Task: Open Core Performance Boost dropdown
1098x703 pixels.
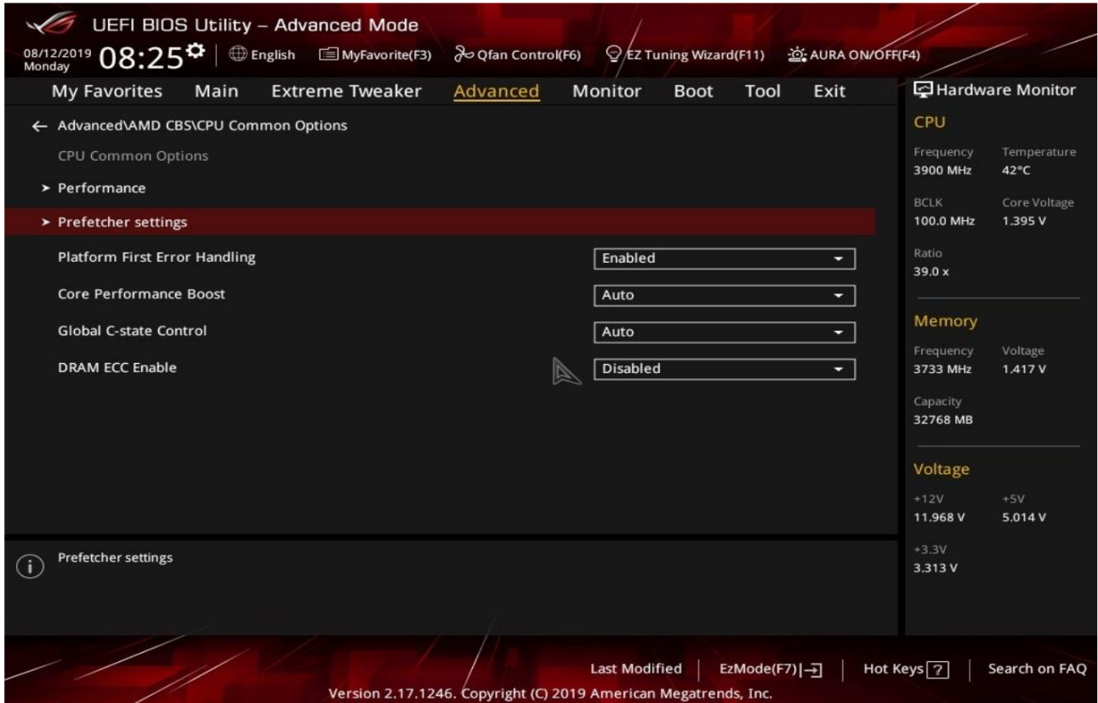Action: click(x=724, y=295)
